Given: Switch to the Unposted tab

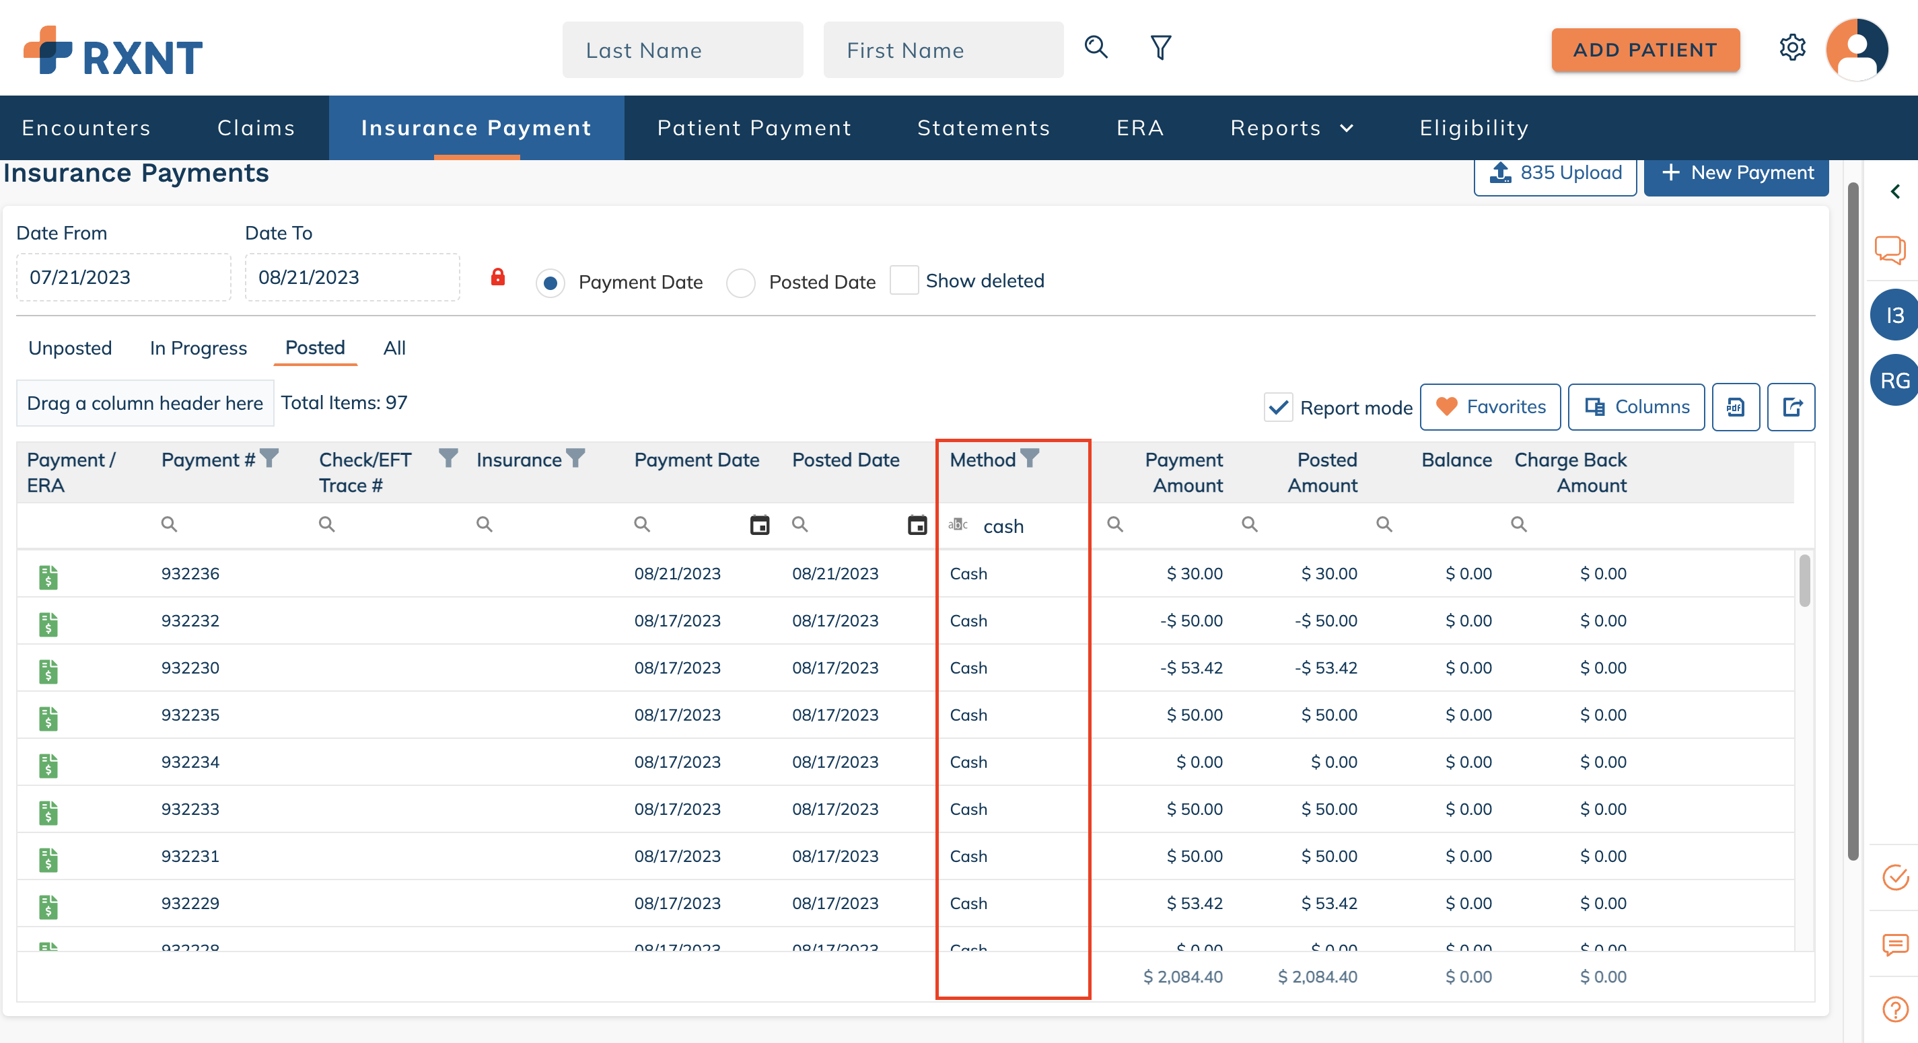Looking at the screenshot, I should 70,349.
